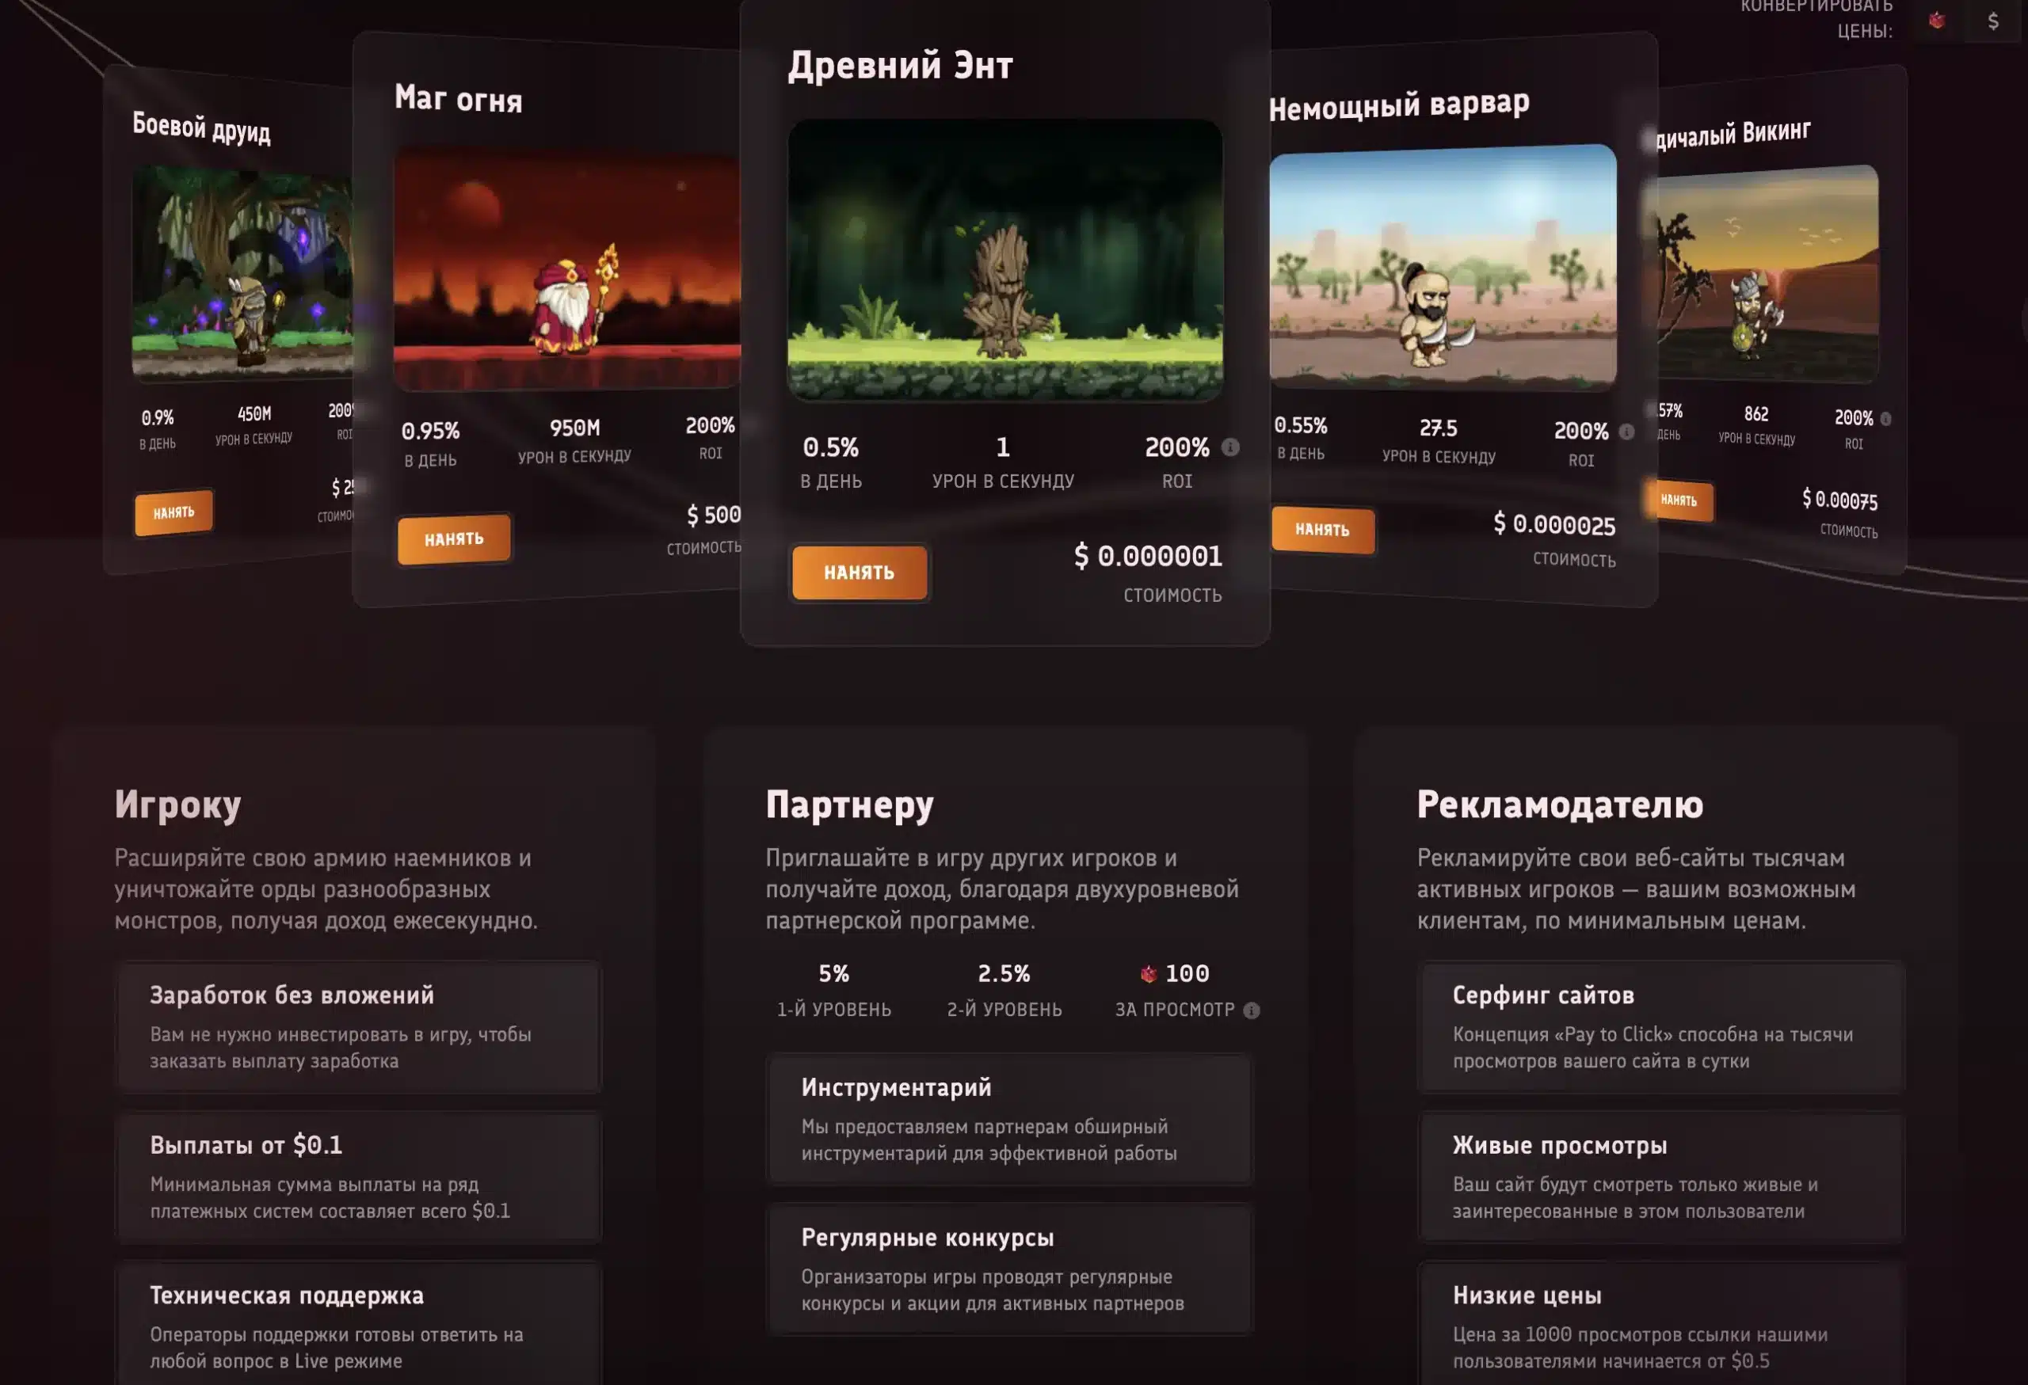Select Маг огня wizard image
Image resolution: width=2028 pixels, height=1385 pixels.
click(x=567, y=269)
